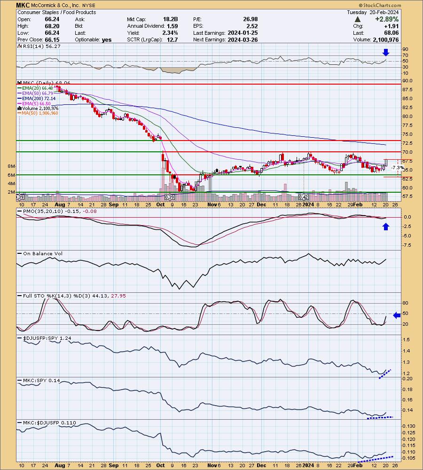
Task: Click the green up-triangle change indicator
Action: 357,19
